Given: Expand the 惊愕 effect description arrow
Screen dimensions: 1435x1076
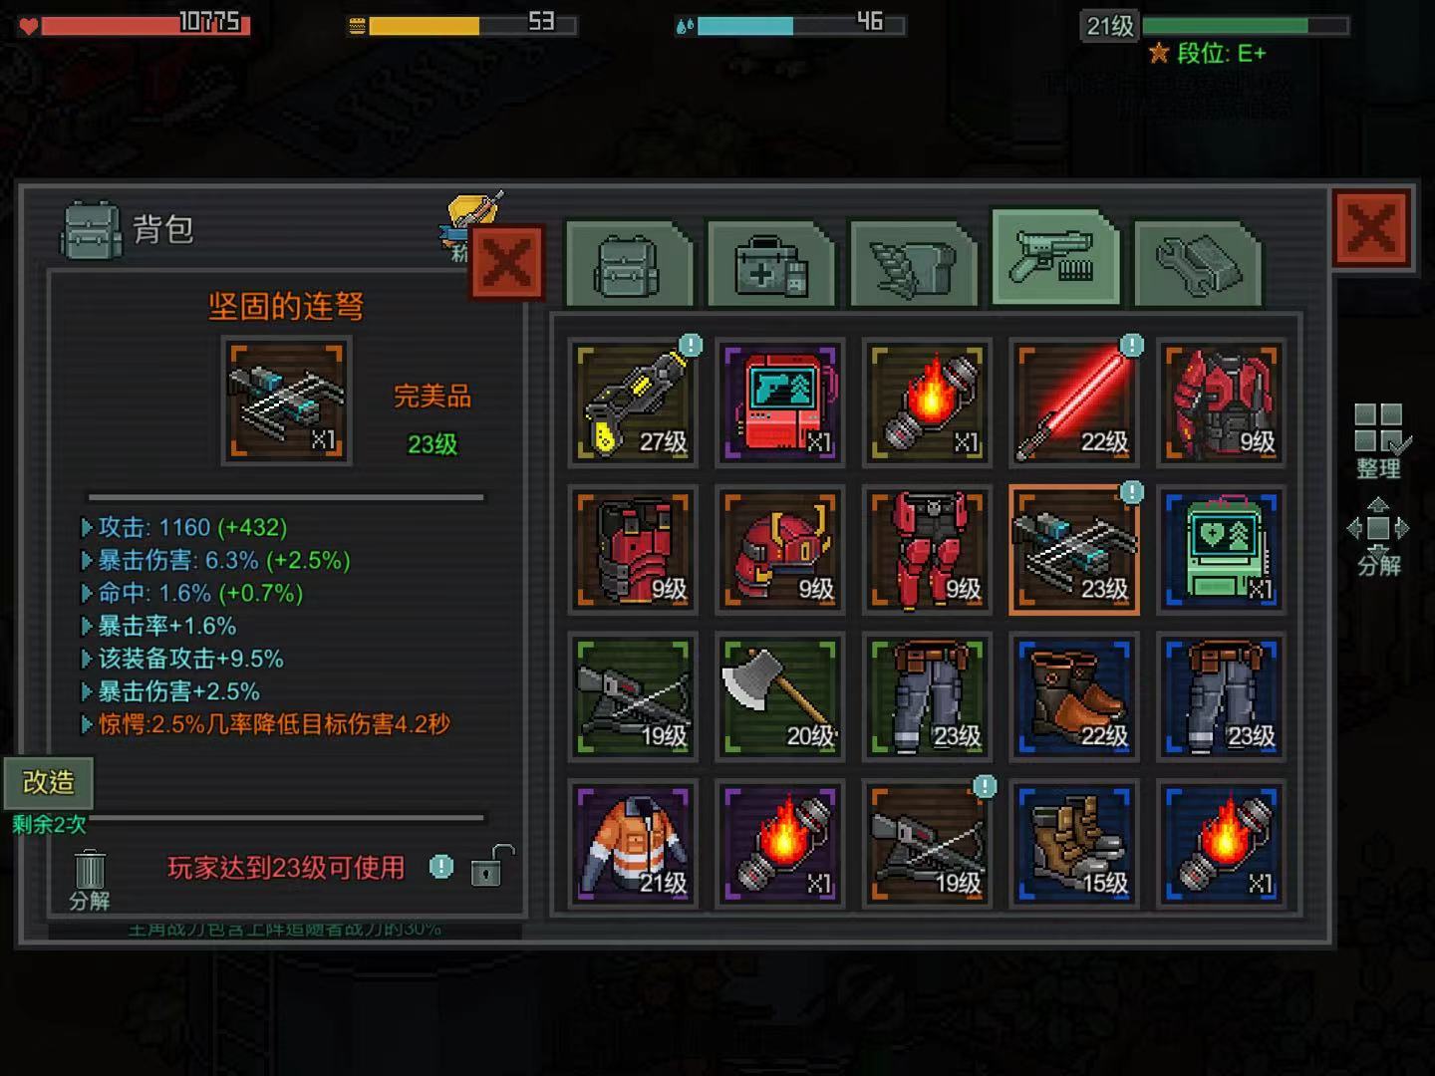Looking at the screenshot, I should point(87,724).
